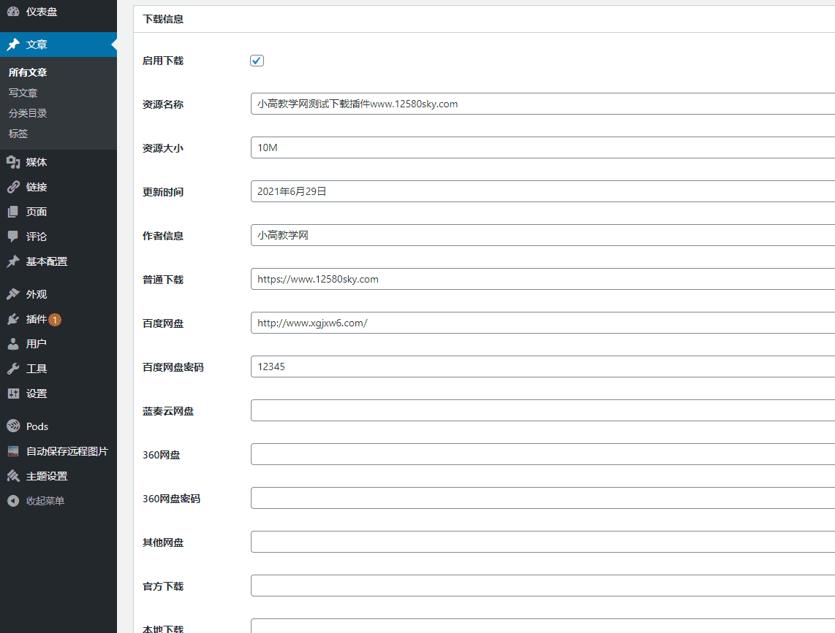This screenshot has width=835, height=633.
Task: Click the 链接 links chain icon
Action: [x=13, y=187]
